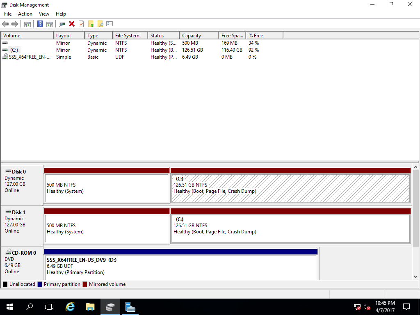Click the muted speaker tray icon
Screen dimensions: 420x315
coord(367,307)
